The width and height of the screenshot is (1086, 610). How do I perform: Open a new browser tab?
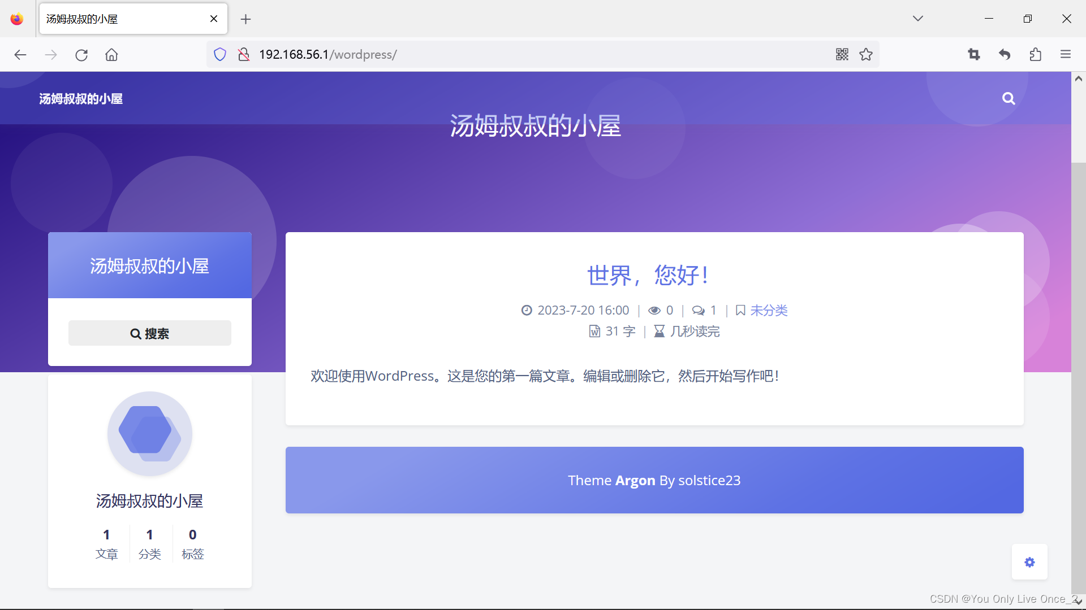[x=245, y=19]
